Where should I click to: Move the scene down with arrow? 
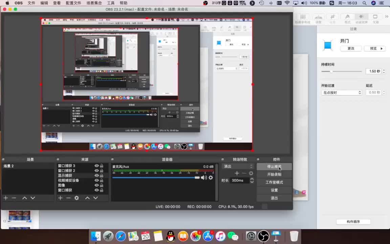tap(33, 198)
